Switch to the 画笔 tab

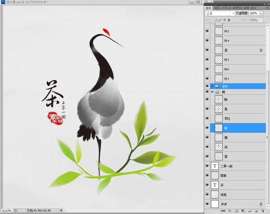click(x=246, y=8)
